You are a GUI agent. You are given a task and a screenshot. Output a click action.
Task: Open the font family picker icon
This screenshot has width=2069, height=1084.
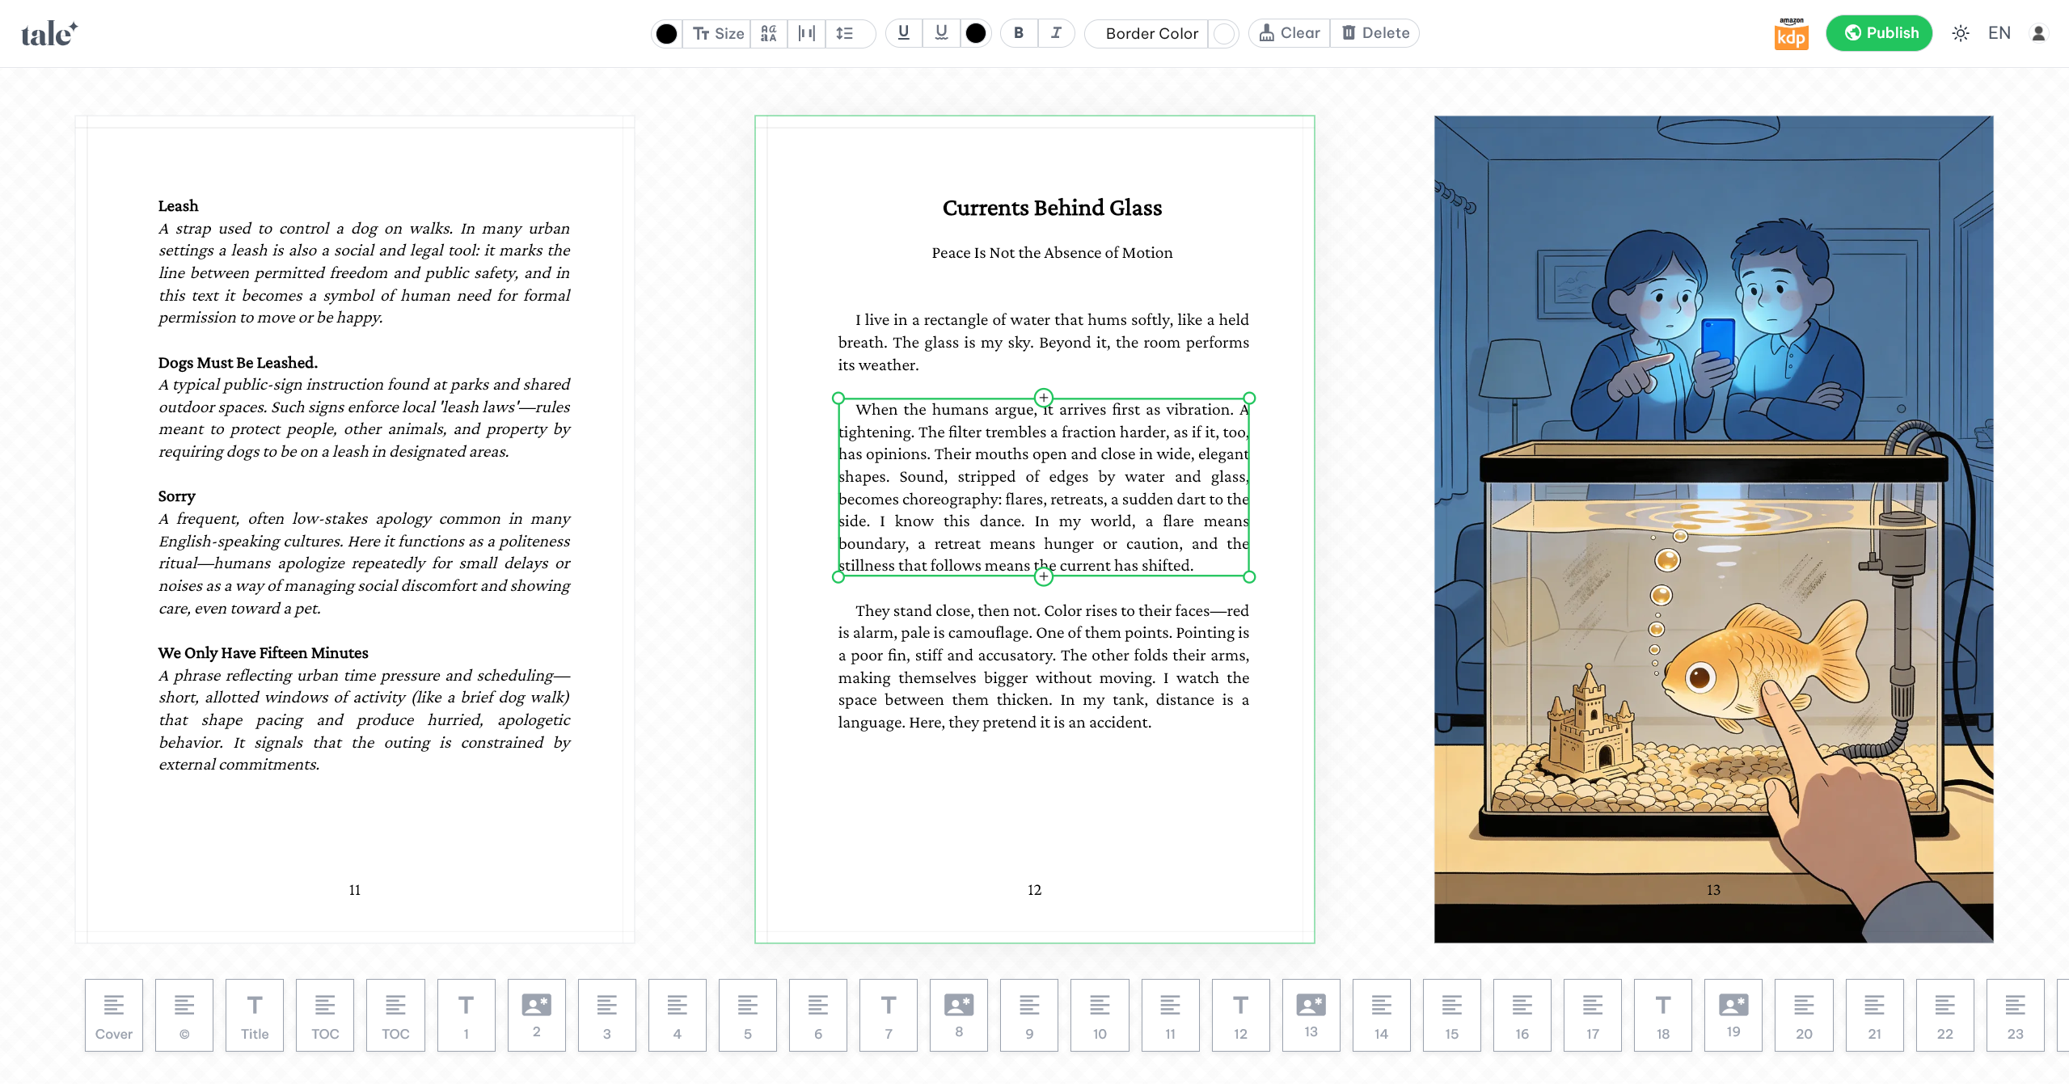coord(768,33)
